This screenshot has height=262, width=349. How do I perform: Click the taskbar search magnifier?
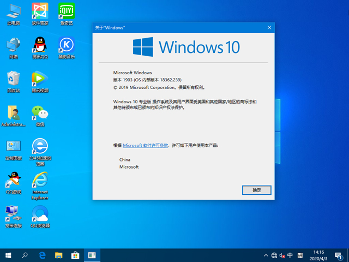point(25,255)
